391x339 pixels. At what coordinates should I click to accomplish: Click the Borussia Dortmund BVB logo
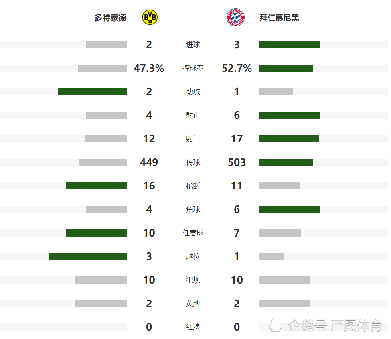[x=150, y=17]
